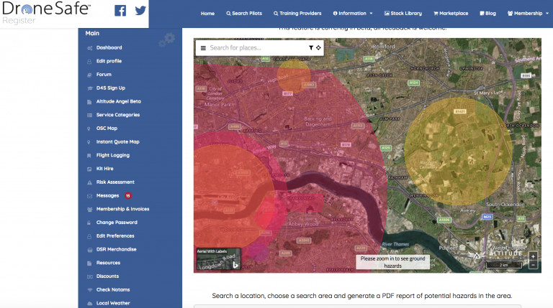The image size is (553, 308).
Task: Click the Search for places field
Action: point(256,48)
